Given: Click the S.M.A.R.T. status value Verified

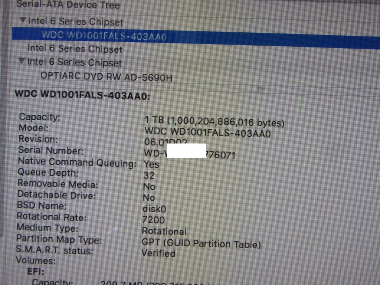Looking at the screenshot, I should pos(158,253).
